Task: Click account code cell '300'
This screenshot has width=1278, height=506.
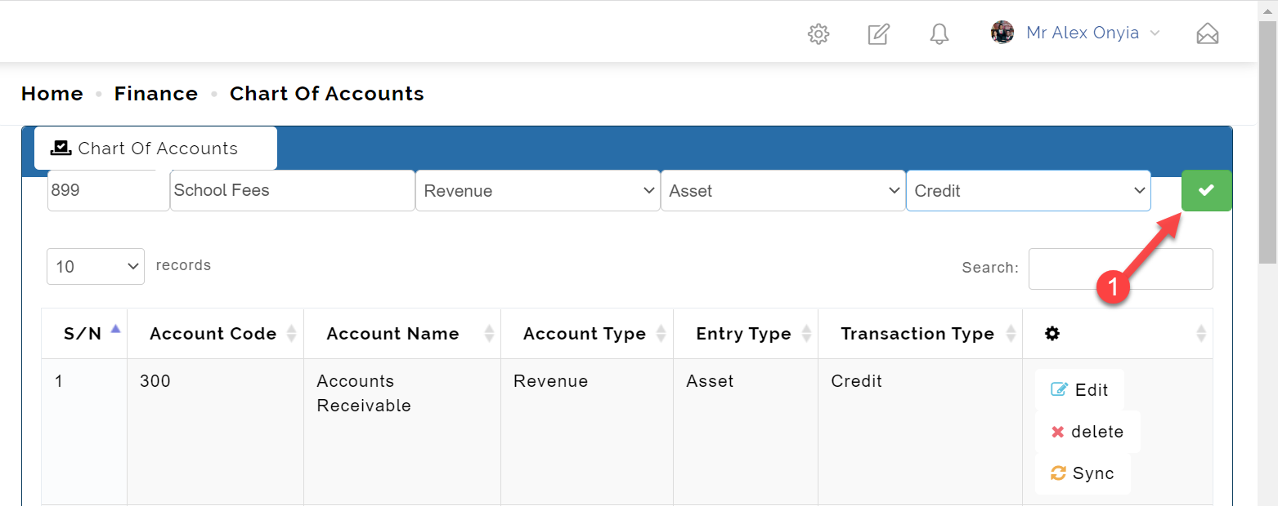Action: [155, 381]
